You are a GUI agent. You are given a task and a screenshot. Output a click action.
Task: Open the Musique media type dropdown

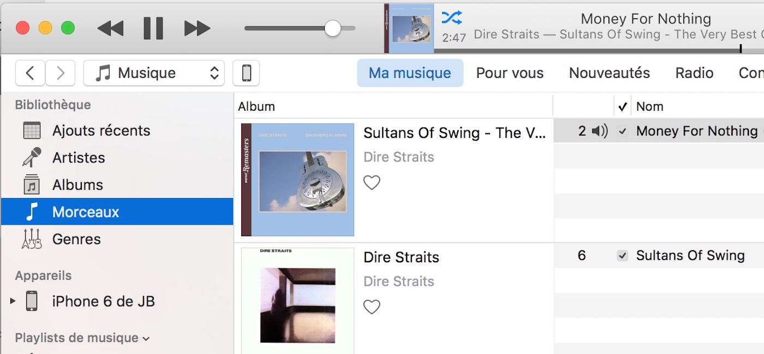[x=154, y=73]
